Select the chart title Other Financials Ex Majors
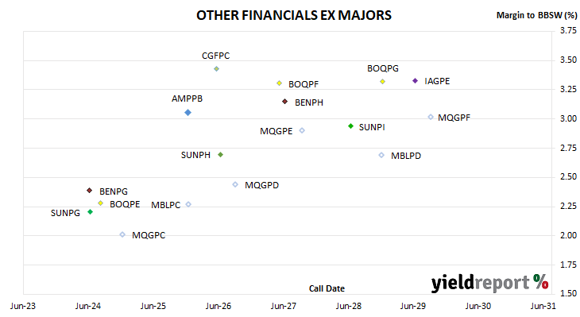Image resolution: width=580 pixels, height=317 pixels. [294, 16]
